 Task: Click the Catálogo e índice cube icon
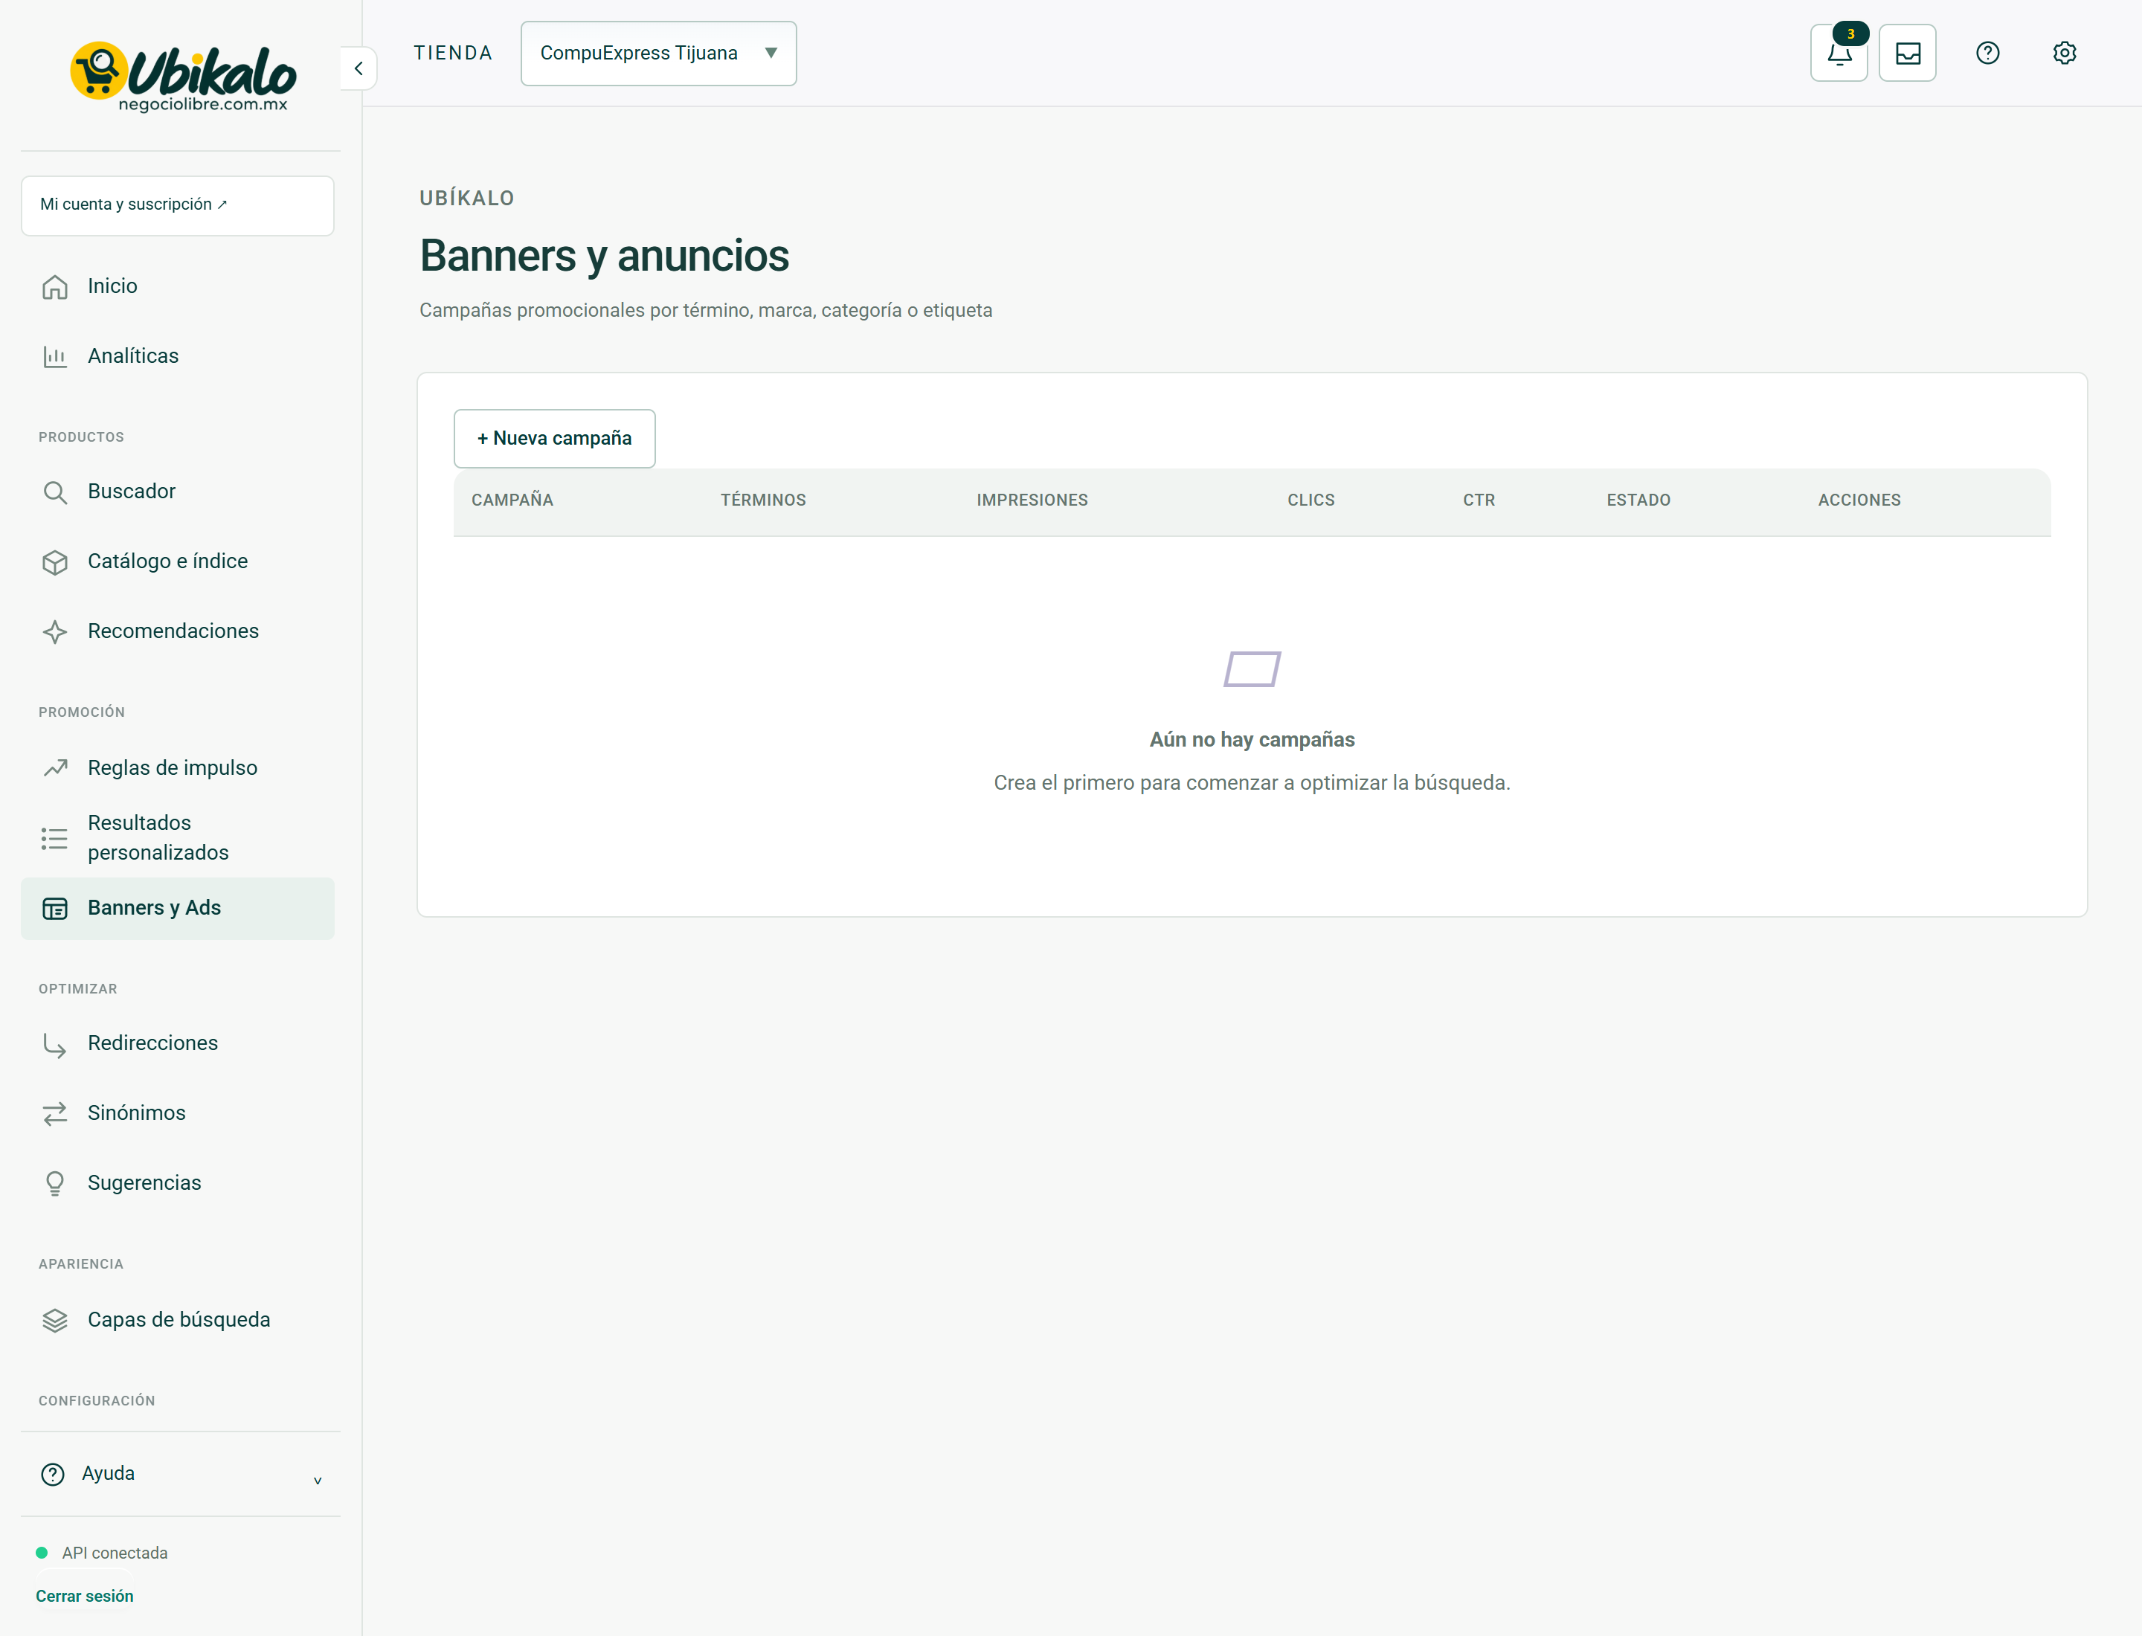(x=56, y=562)
